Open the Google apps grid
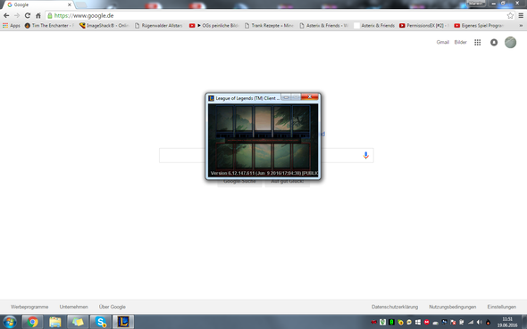Viewport: 527px width, 329px height. point(478,42)
